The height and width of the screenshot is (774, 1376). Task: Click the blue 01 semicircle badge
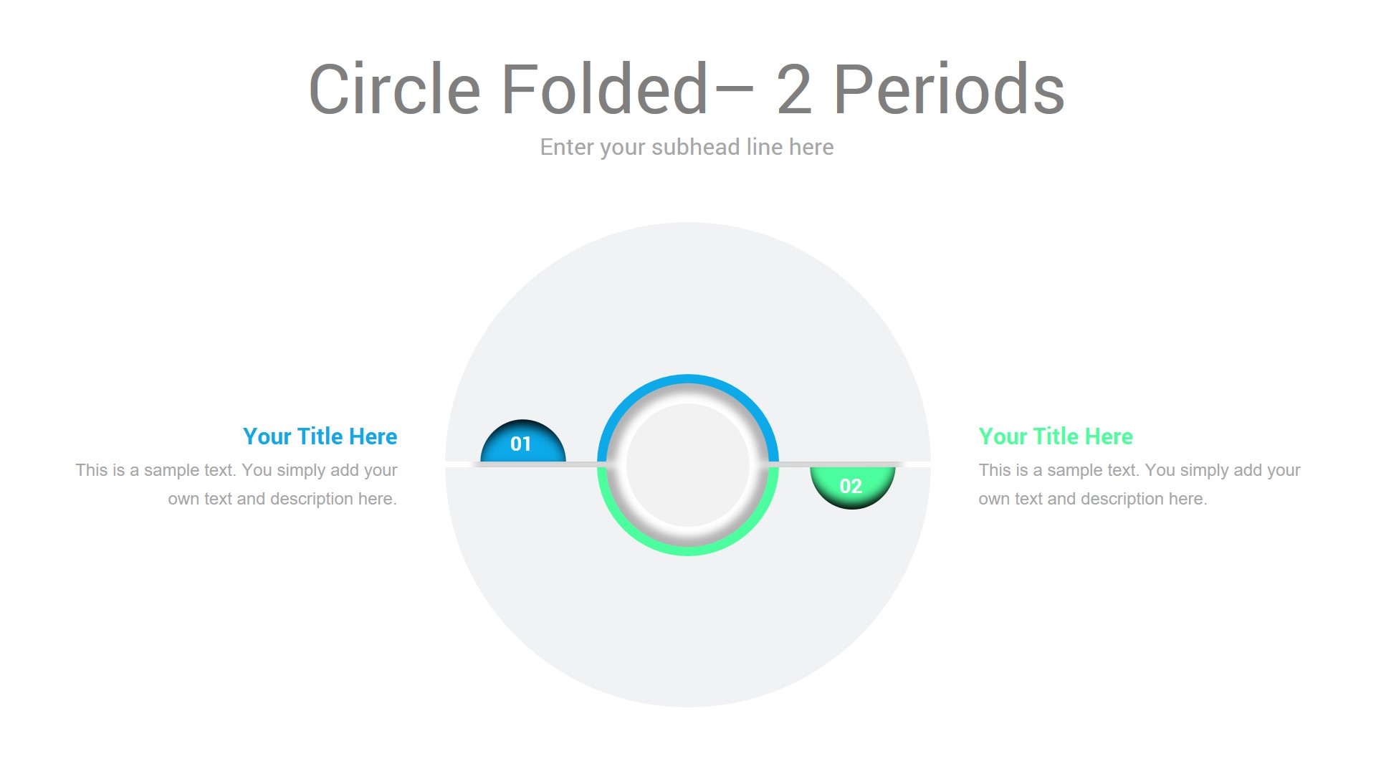[x=522, y=442]
